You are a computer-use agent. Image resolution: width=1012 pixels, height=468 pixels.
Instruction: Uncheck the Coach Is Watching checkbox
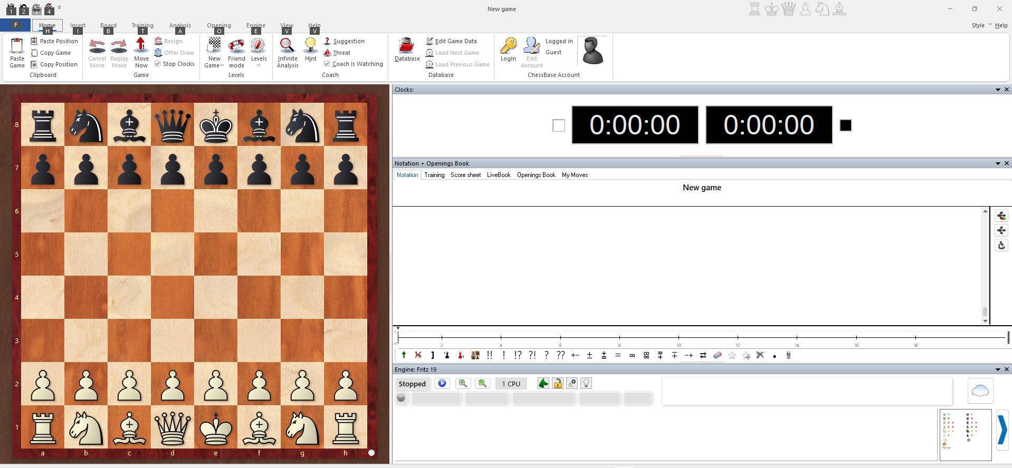[x=327, y=64]
